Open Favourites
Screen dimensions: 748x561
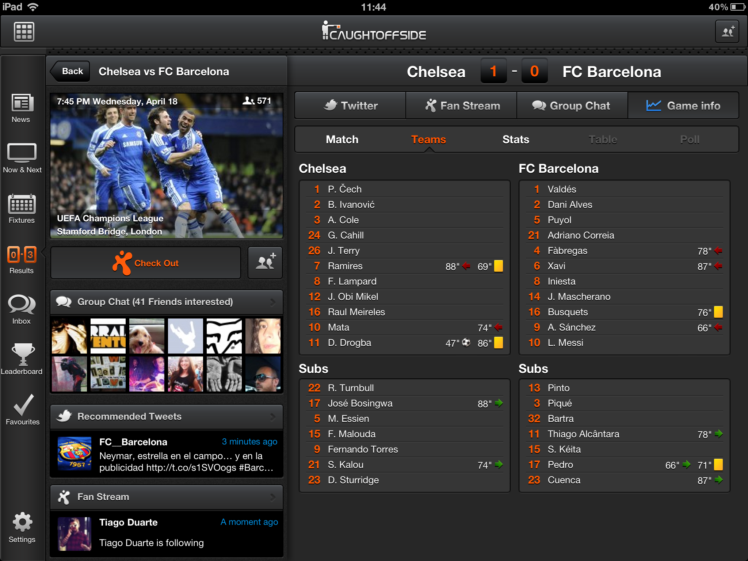pos(23,410)
